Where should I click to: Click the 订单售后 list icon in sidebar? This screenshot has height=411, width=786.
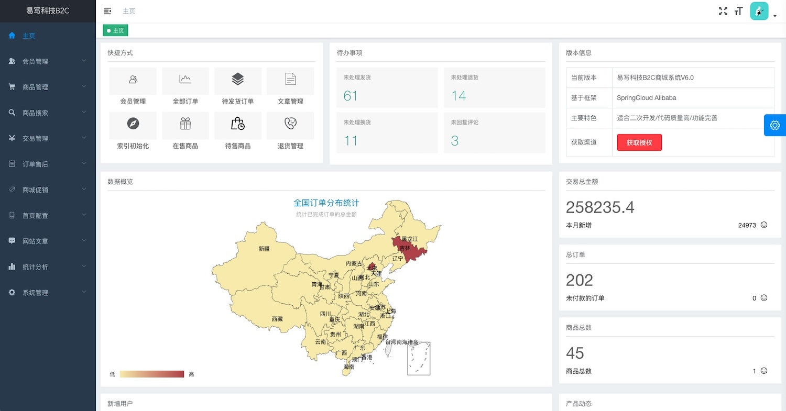tap(12, 164)
